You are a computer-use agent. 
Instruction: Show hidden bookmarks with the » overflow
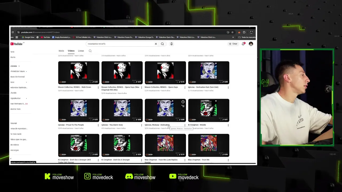click(x=233, y=37)
